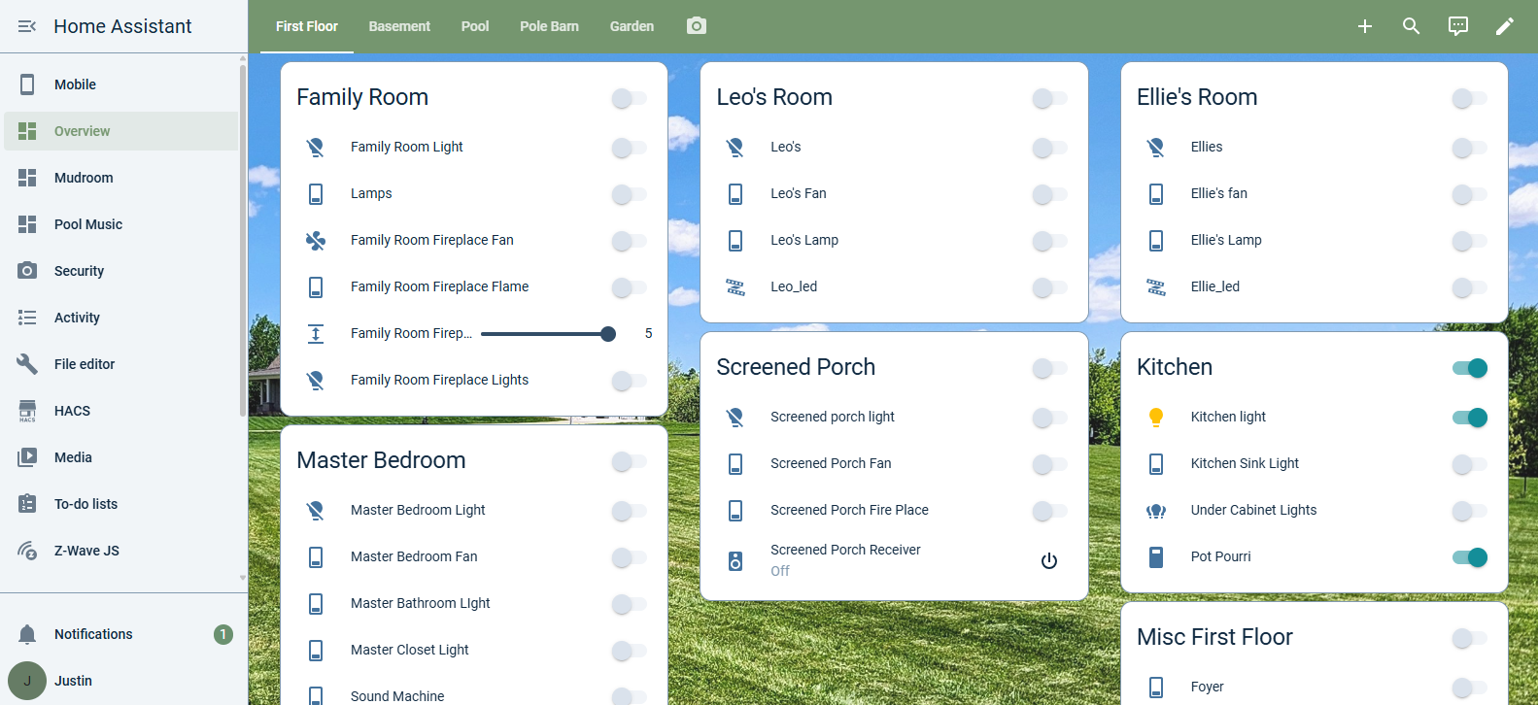Turn off the Kitchen light toggle
This screenshot has width=1538, height=705.
pos(1469,418)
